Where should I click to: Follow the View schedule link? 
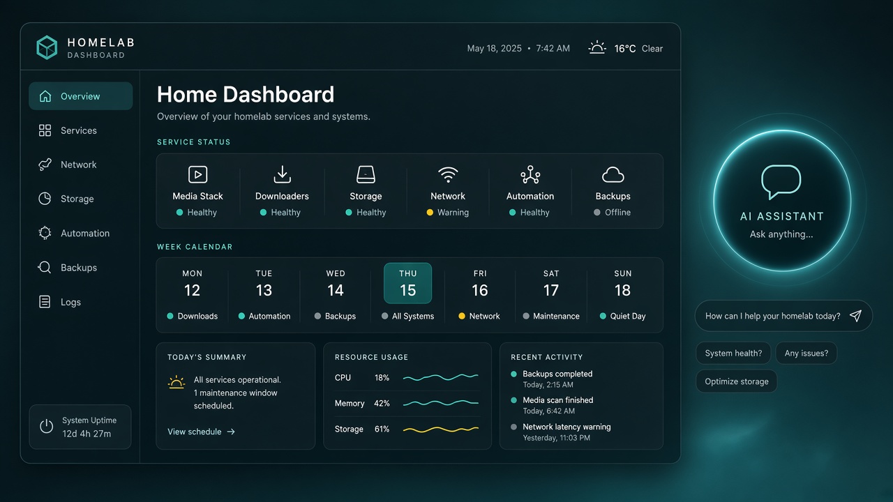pos(201,432)
